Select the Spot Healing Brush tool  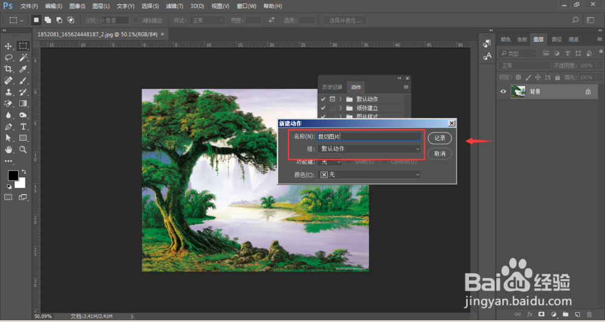[8, 80]
